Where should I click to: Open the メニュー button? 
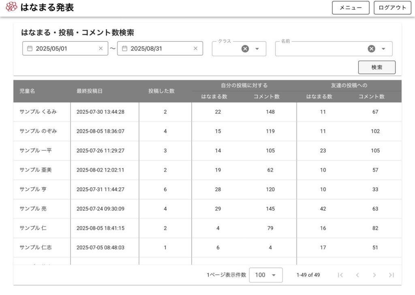tap(351, 8)
